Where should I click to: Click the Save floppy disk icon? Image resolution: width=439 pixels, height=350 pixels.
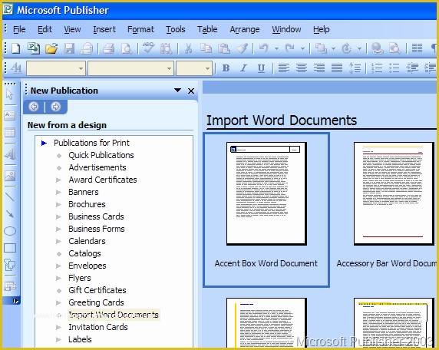pos(69,48)
